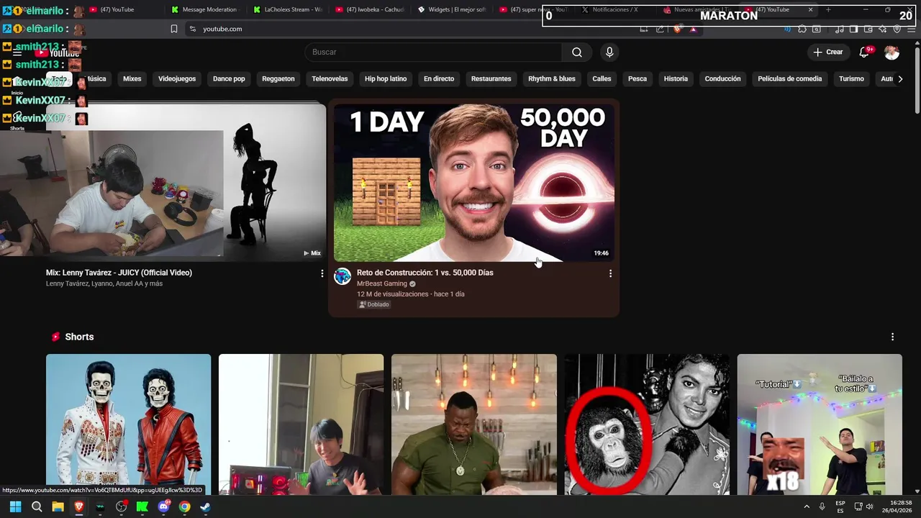Select the Telenovelas filter chip
Viewport: 921px width, 518px height.
(x=330, y=78)
